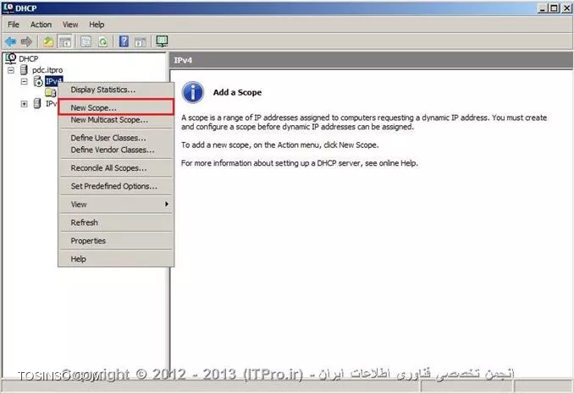Toggle the console tree pane icon

[65, 41]
